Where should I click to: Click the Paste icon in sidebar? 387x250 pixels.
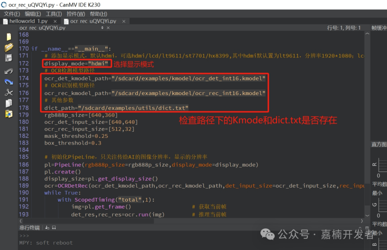click(x=9, y=114)
